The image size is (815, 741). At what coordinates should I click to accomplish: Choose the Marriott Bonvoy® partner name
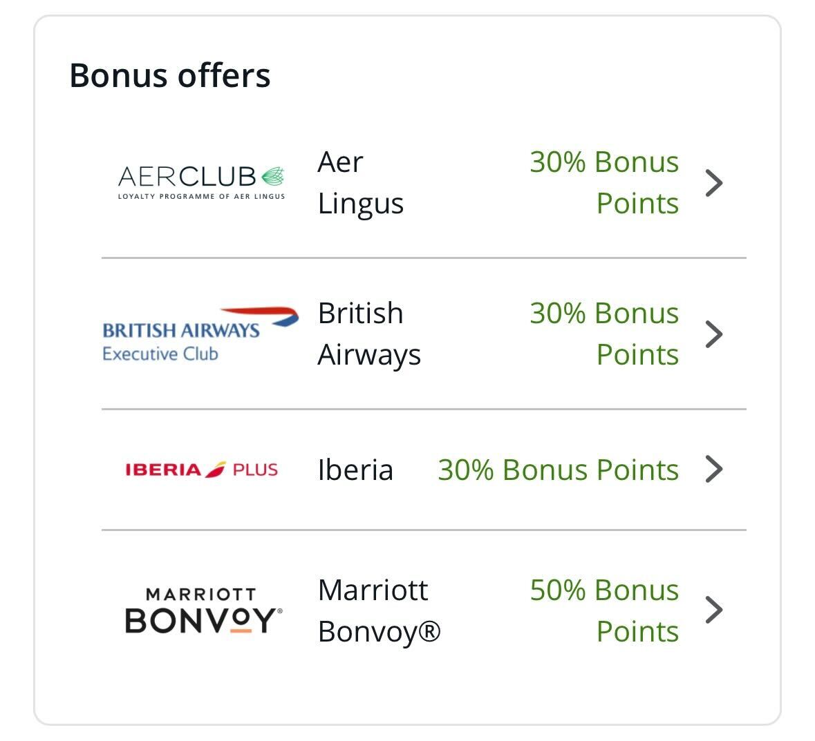click(x=379, y=610)
